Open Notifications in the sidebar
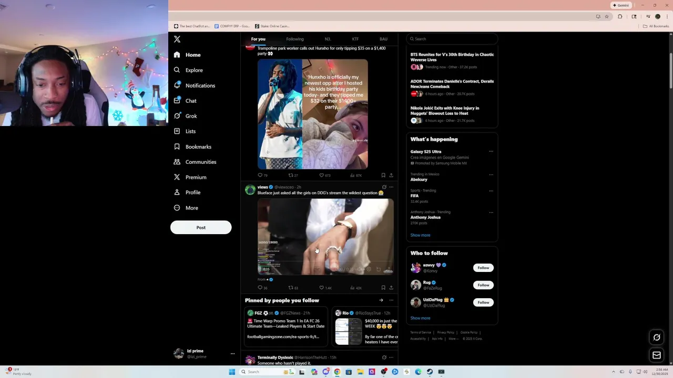This screenshot has height=378, width=673. 195,86
